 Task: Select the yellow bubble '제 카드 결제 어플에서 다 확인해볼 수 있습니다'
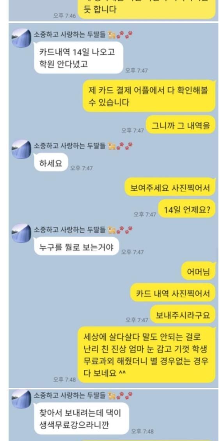point(149,96)
